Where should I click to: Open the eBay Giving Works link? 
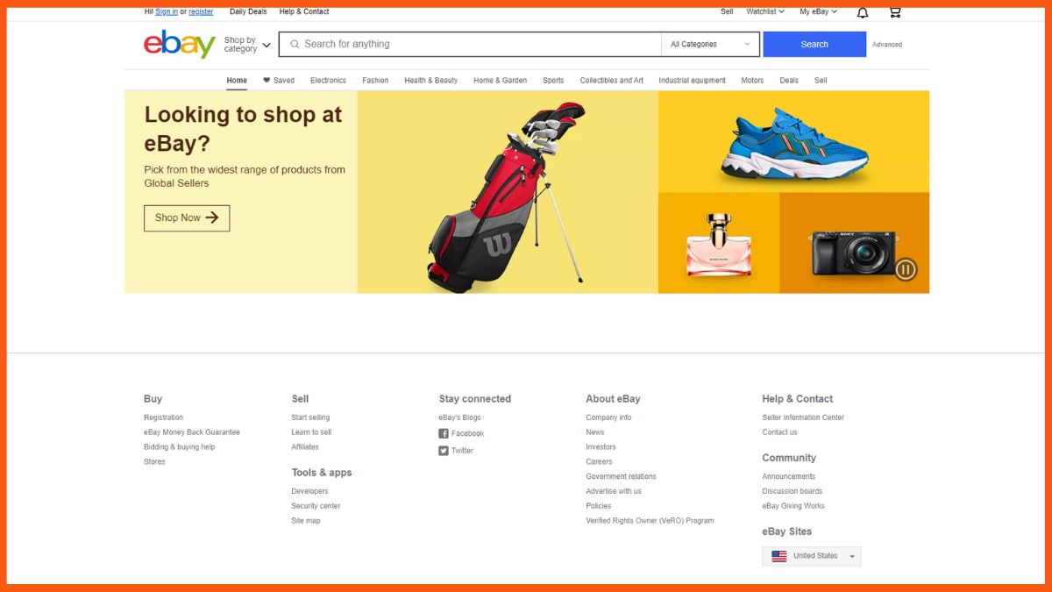click(793, 506)
